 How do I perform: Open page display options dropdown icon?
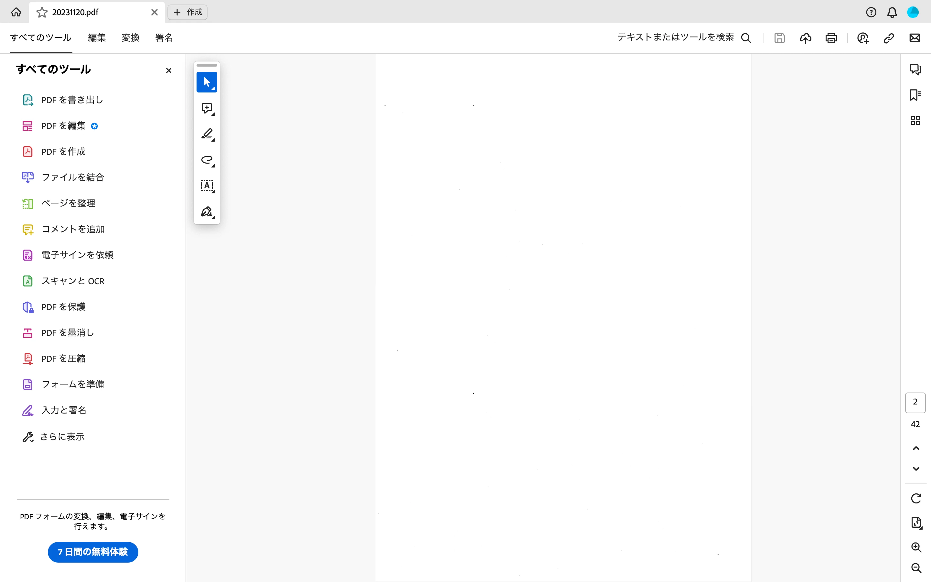[915, 522]
